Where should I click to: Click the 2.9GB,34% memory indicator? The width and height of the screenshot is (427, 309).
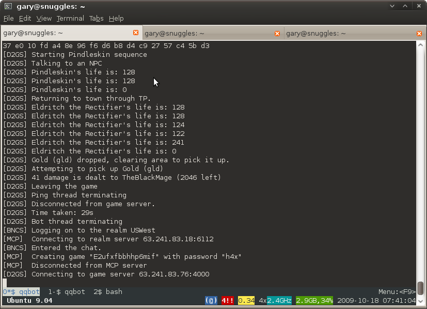coord(314,300)
